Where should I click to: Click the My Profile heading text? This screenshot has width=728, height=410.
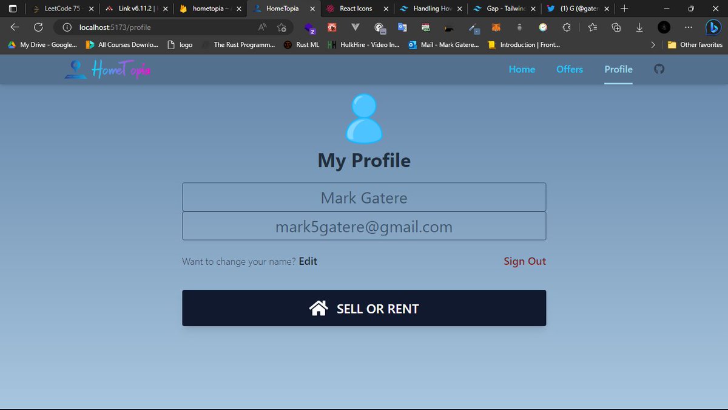tap(364, 160)
